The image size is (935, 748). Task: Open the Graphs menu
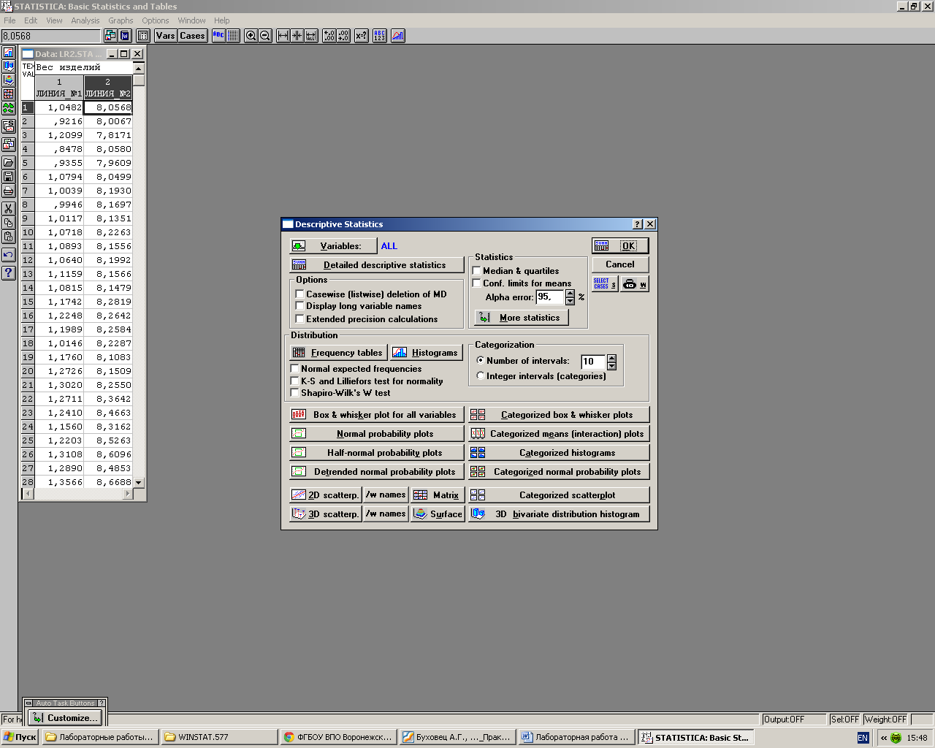[x=121, y=20]
